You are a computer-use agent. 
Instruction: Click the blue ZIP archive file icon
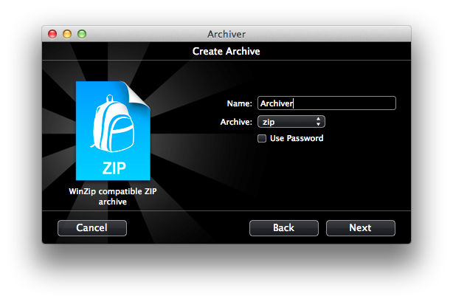tap(114, 131)
